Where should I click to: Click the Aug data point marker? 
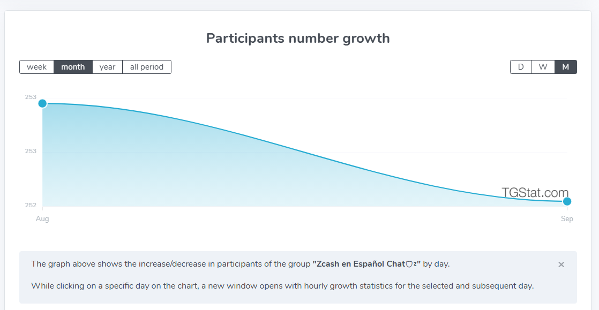tap(42, 103)
